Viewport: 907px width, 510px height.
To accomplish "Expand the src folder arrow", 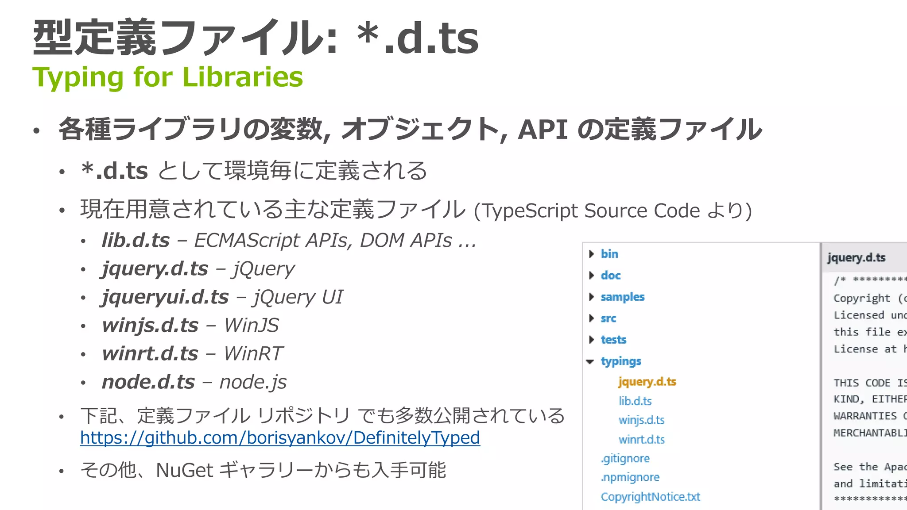I will tap(591, 318).
